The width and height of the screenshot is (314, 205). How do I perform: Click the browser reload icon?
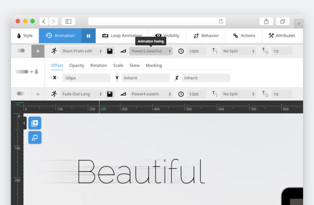point(221,21)
